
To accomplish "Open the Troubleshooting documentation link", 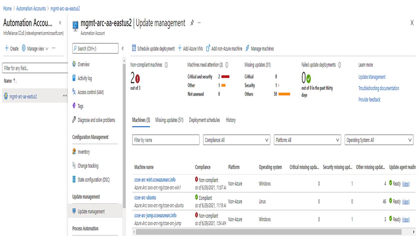I will pyautogui.click(x=379, y=88).
